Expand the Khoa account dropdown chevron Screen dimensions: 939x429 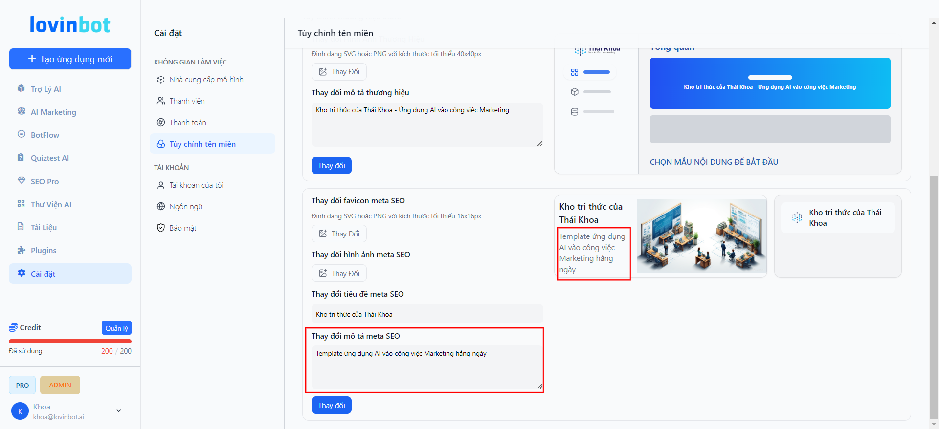coord(118,411)
